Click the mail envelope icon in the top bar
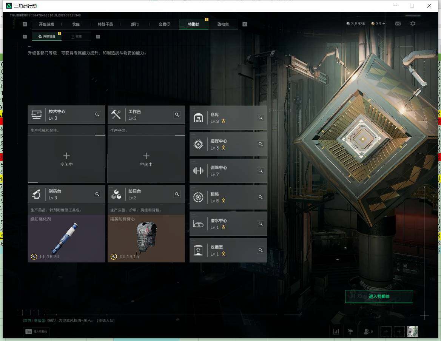 click(398, 24)
